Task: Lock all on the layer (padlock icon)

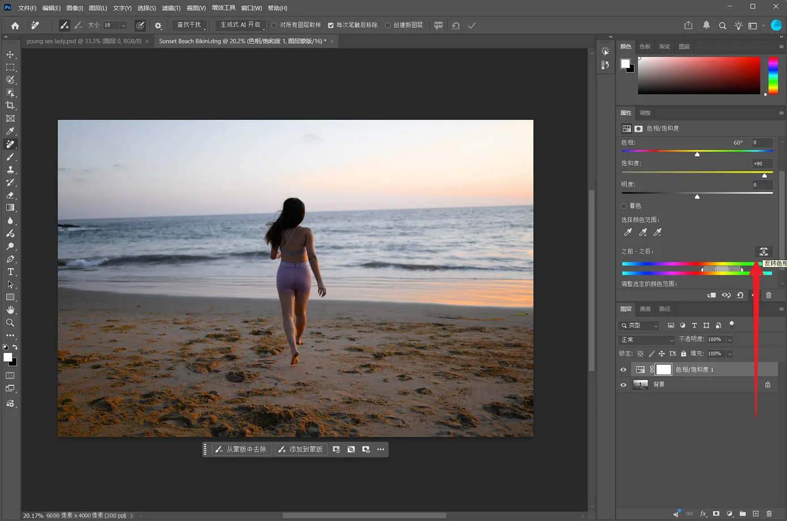Action: (683, 354)
